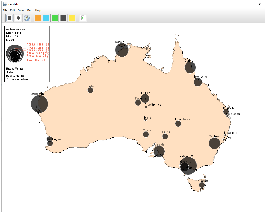Click the legend class '1.0 - 17.0'
This screenshot has width=266, height=213.
(x=37, y=60)
